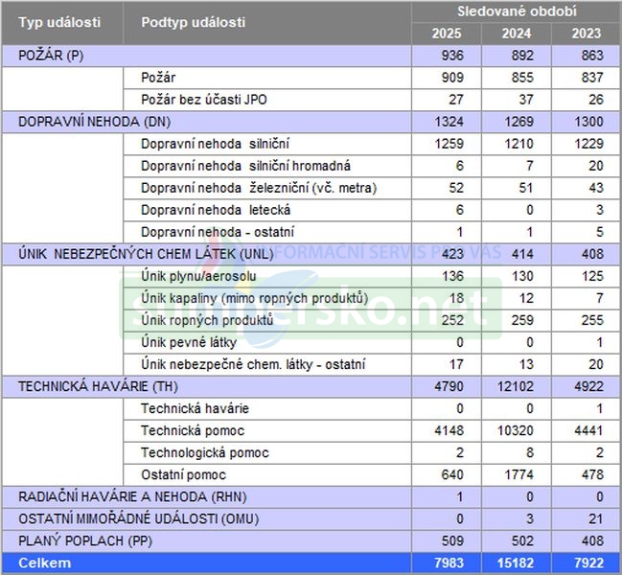622x575 pixels.
Task: Select the 'POŽÁR (P)' category row
Action: (52, 56)
